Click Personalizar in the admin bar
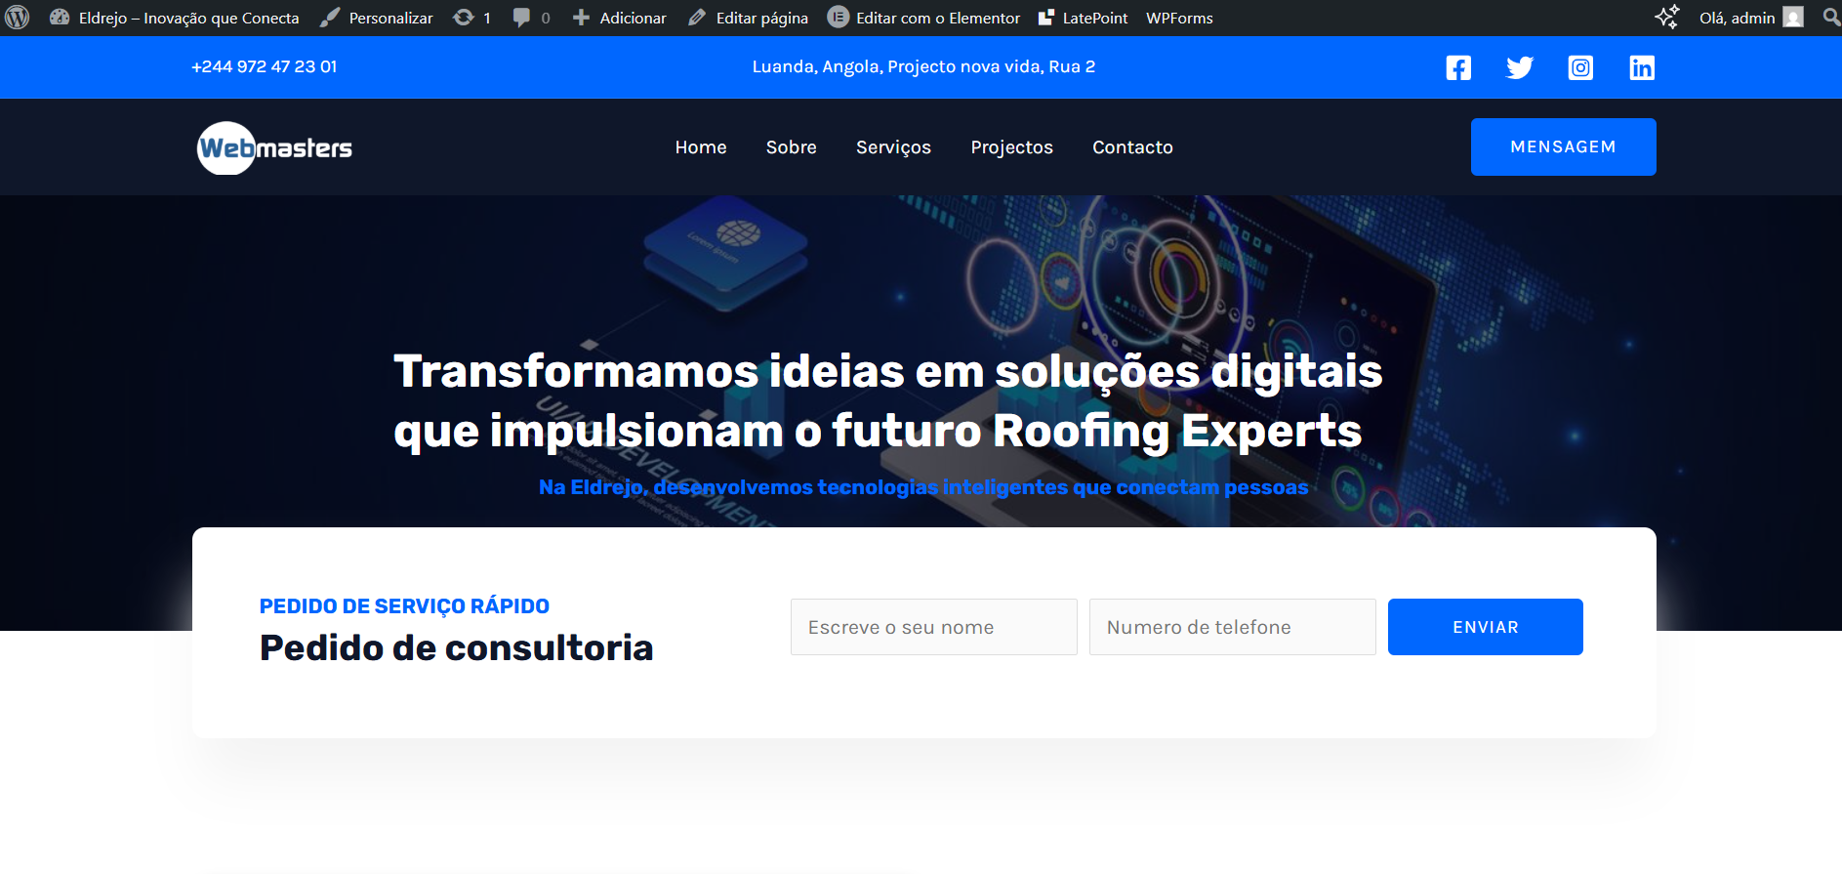The height and width of the screenshot is (874, 1842). point(377,18)
